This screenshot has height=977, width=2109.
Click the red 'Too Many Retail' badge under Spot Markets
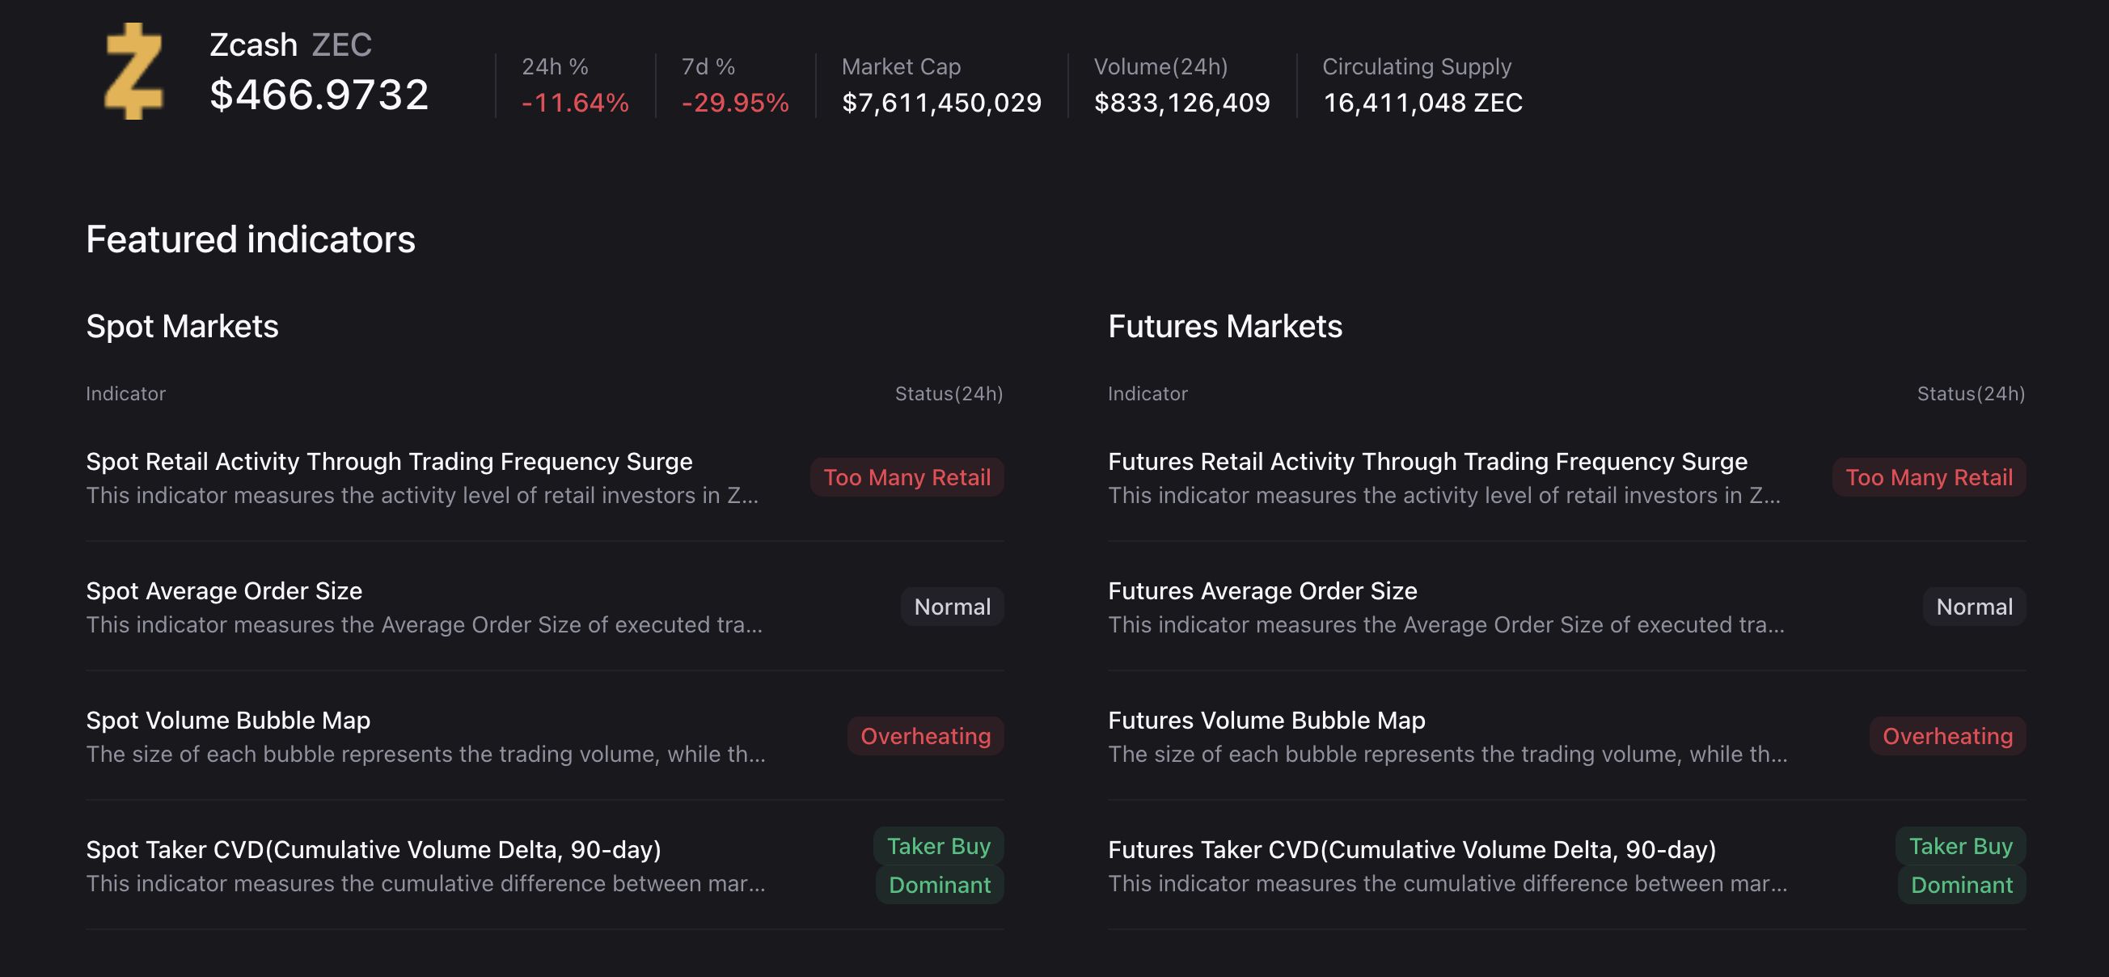(907, 477)
